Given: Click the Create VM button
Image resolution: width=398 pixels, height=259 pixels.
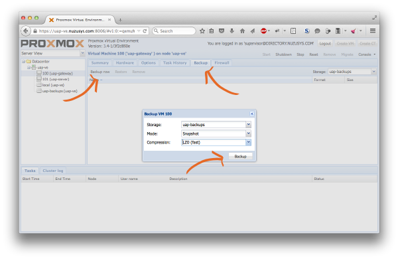Looking at the screenshot, I should point(345,43).
